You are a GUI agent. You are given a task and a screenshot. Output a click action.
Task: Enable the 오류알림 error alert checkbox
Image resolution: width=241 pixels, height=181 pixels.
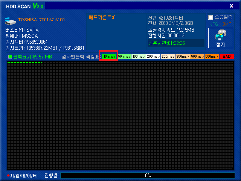coord(210,17)
